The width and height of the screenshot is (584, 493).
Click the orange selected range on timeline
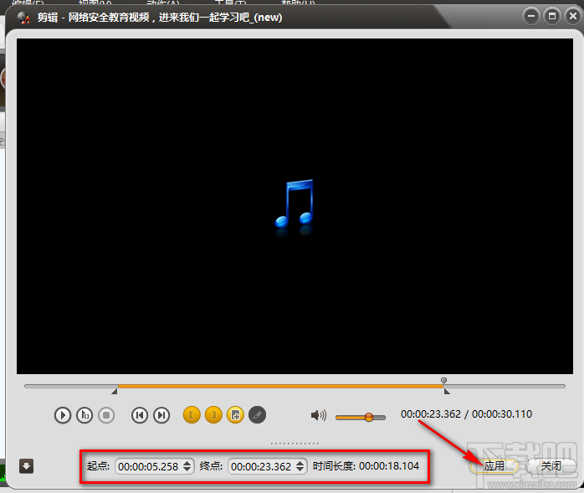pyautogui.click(x=280, y=387)
